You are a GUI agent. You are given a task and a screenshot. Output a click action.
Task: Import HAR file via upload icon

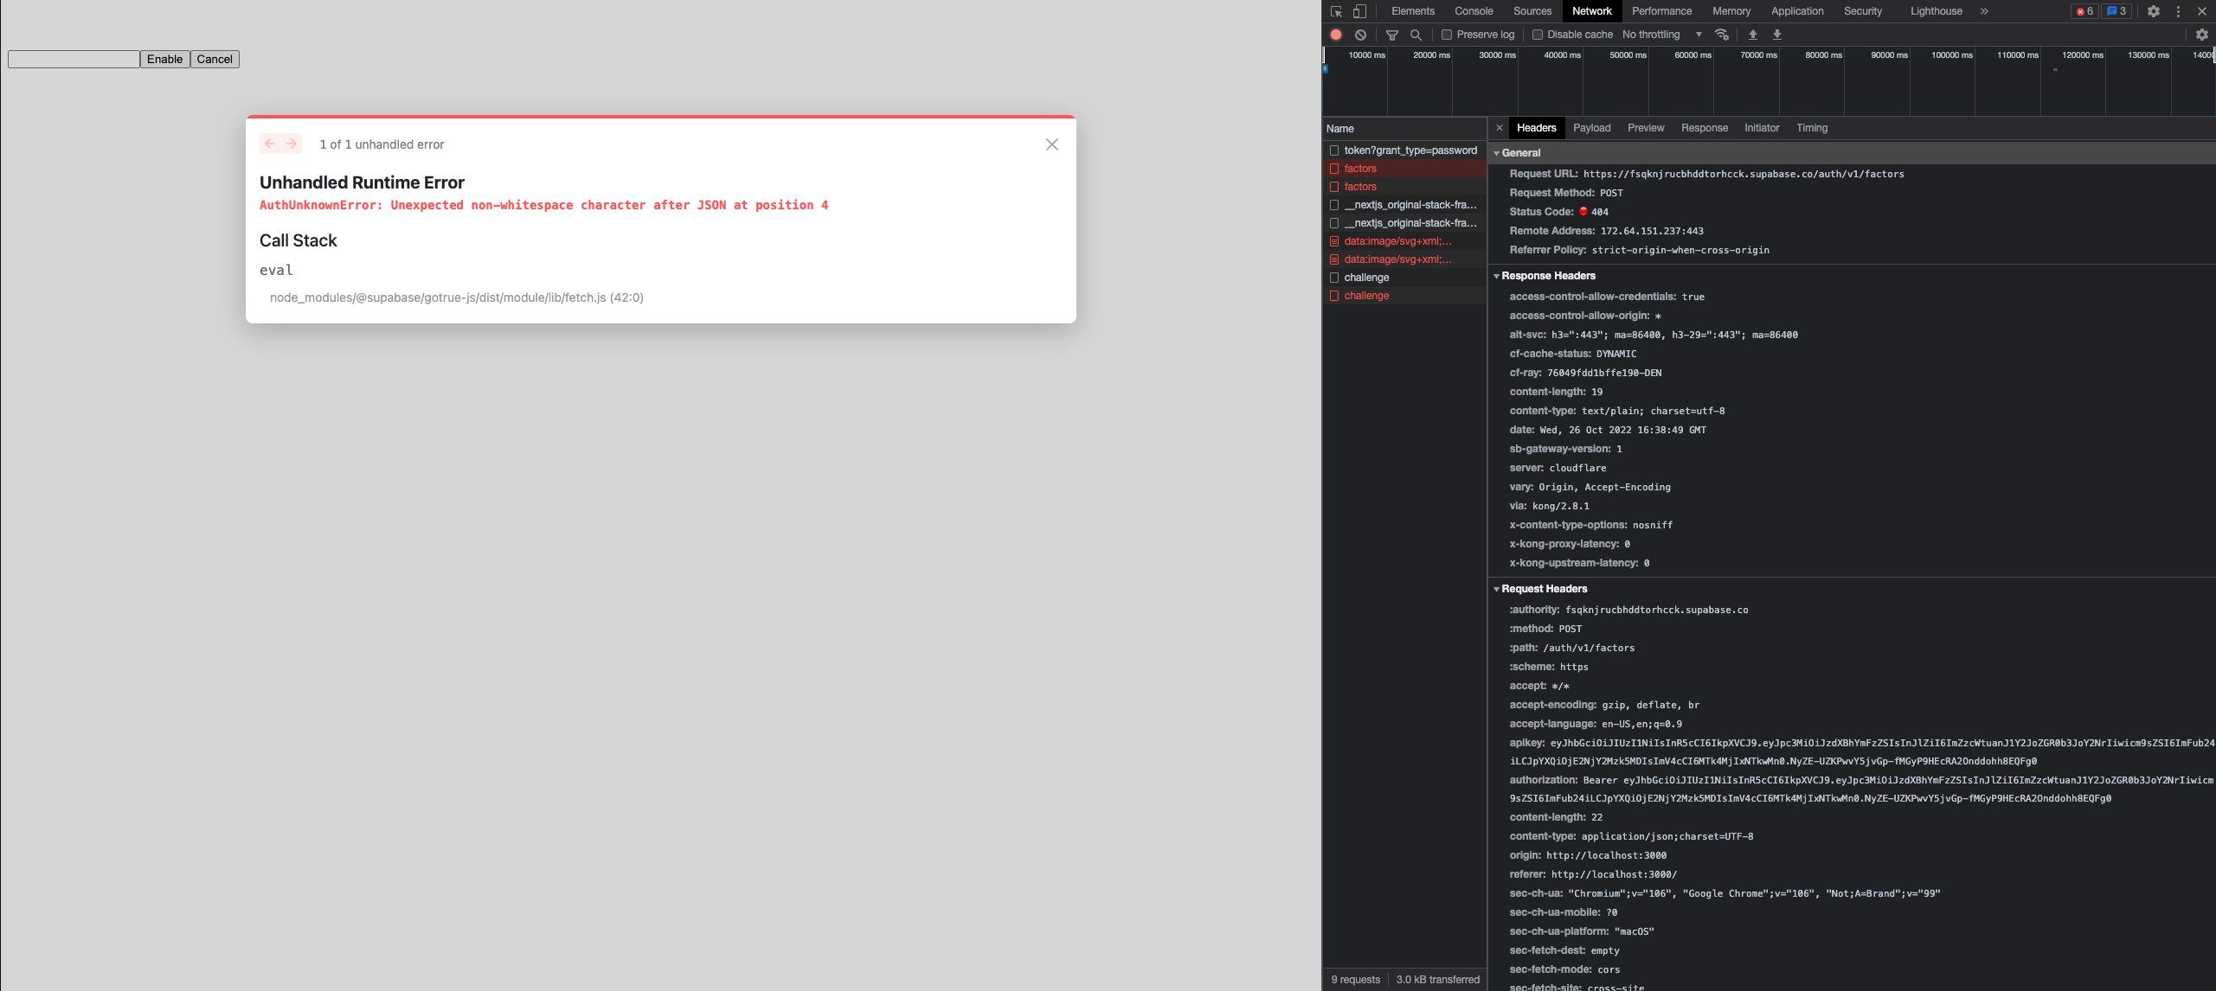pos(1752,34)
